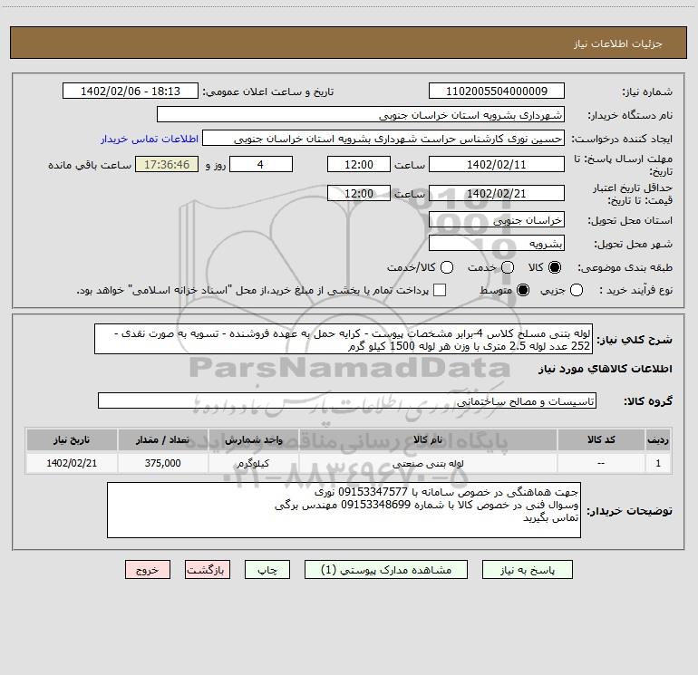Click the نام دستگاه خریدار field
Viewport: 698px width, 675px height.
[x=361, y=114]
